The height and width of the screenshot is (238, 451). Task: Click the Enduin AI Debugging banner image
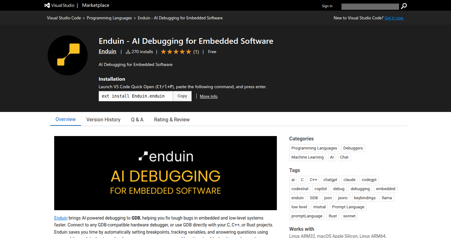(165, 173)
